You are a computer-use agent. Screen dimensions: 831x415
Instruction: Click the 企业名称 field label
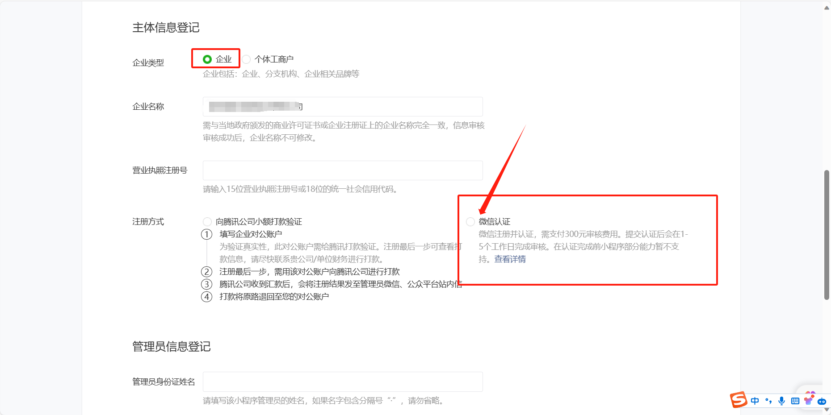pyautogui.click(x=148, y=107)
